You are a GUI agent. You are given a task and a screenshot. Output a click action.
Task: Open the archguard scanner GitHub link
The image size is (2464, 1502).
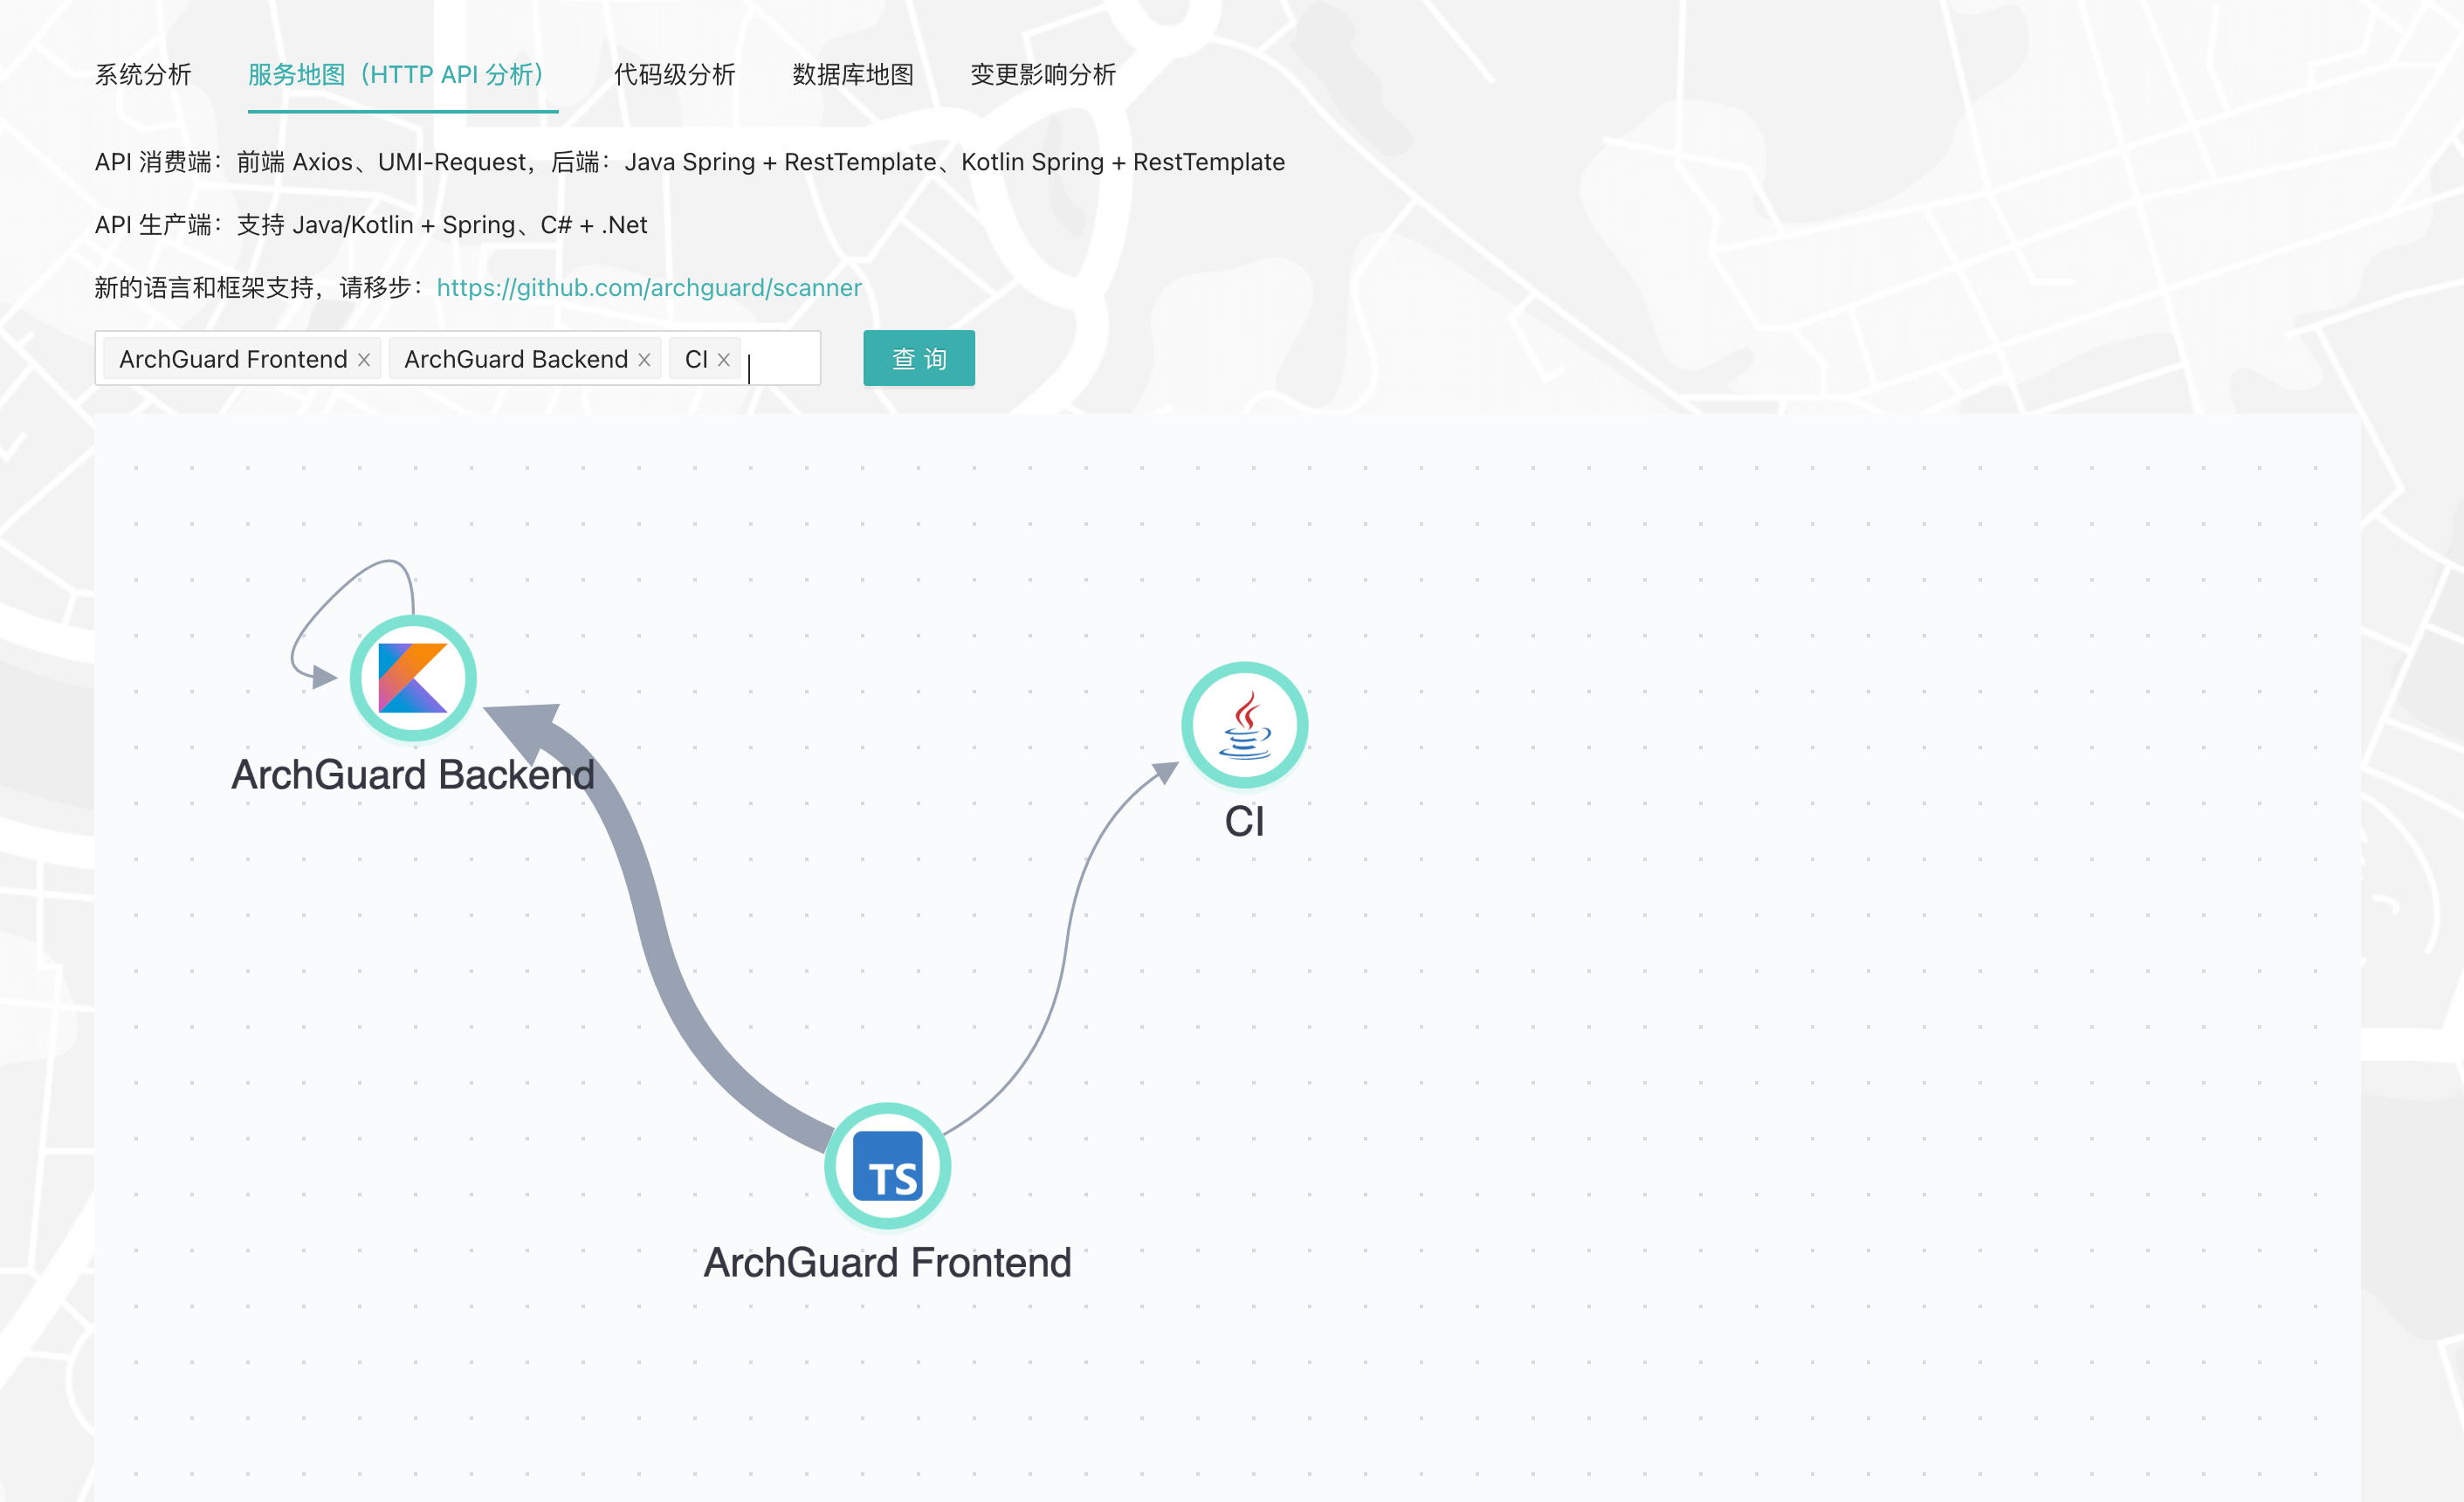[649, 288]
